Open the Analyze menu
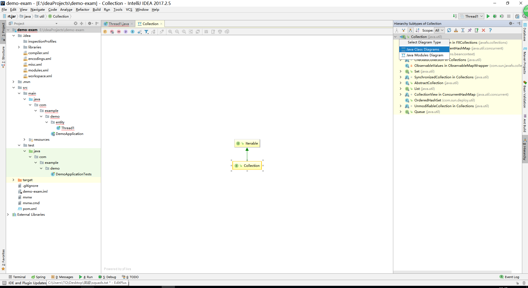The width and height of the screenshot is (528, 288). tap(66, 10)
